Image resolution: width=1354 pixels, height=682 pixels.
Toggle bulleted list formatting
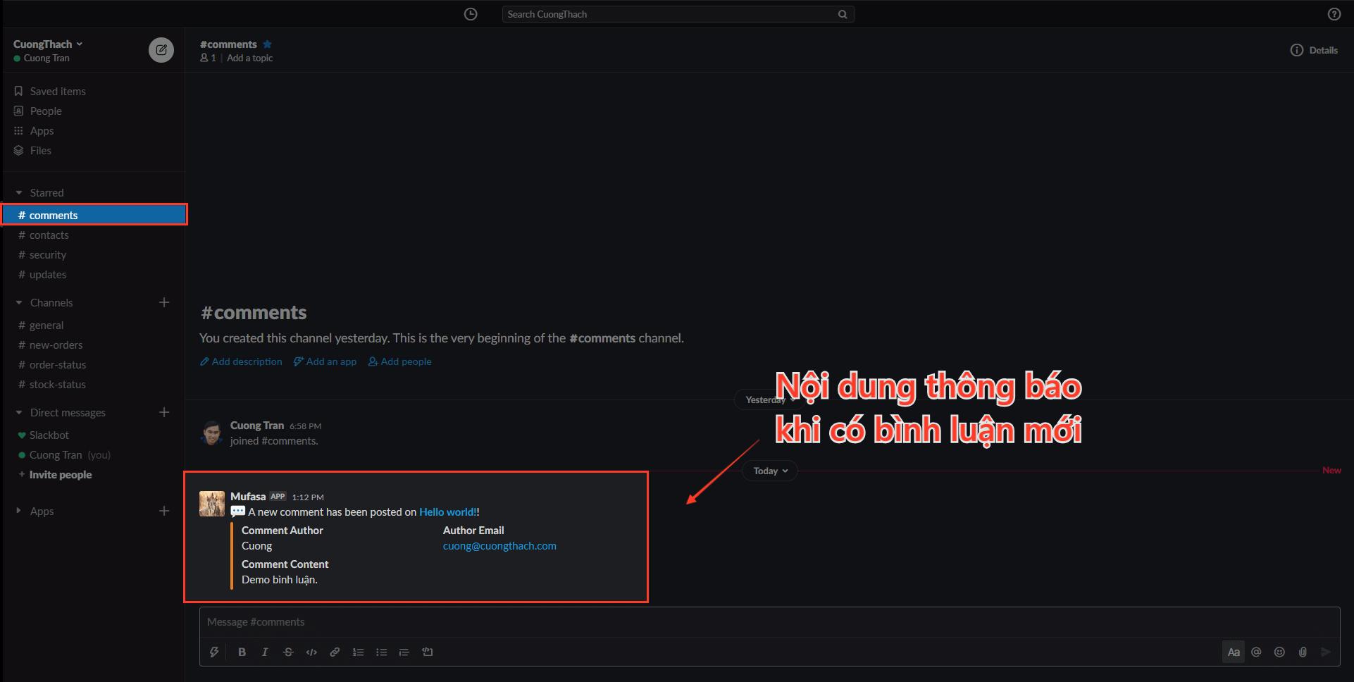click(x=381, y=652)
